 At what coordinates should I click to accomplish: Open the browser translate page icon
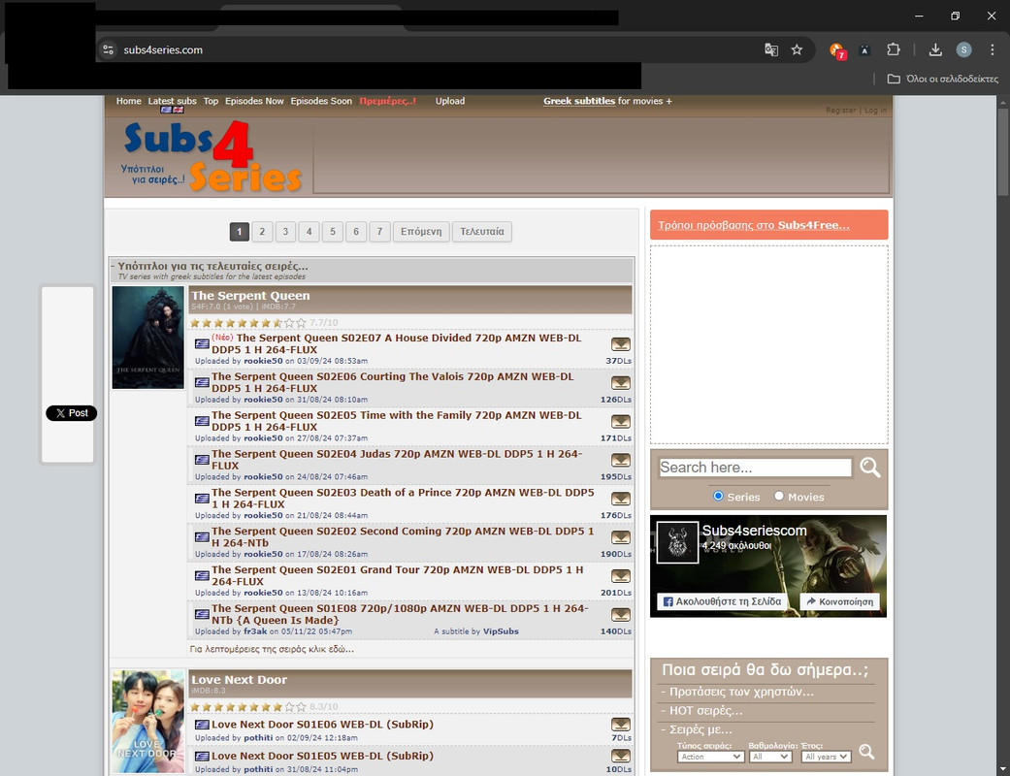[x=771, y=49]
